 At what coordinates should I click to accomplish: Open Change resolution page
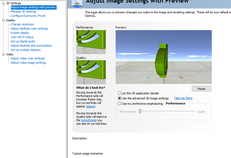(x=22, y=24)
